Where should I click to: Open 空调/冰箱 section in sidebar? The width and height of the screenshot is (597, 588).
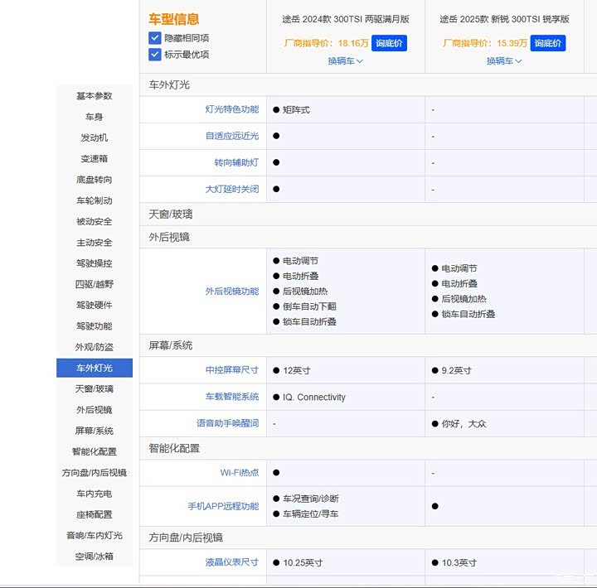pos(94,557)
